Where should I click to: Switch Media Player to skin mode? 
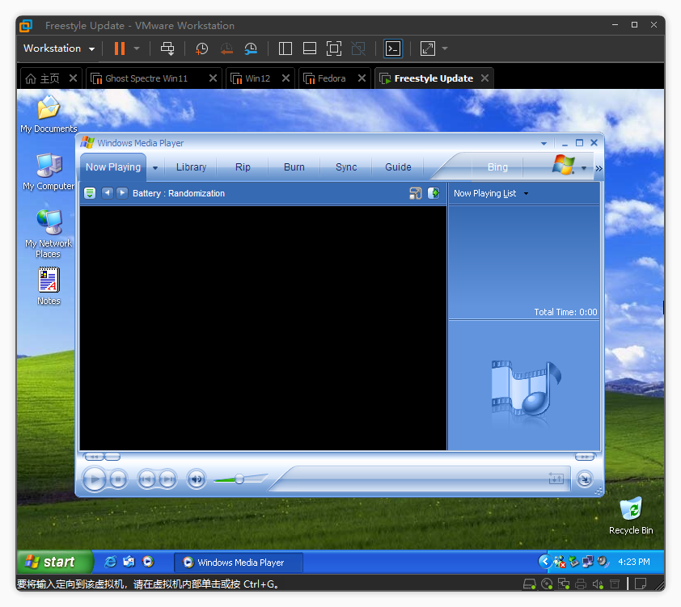pos(585,479)
